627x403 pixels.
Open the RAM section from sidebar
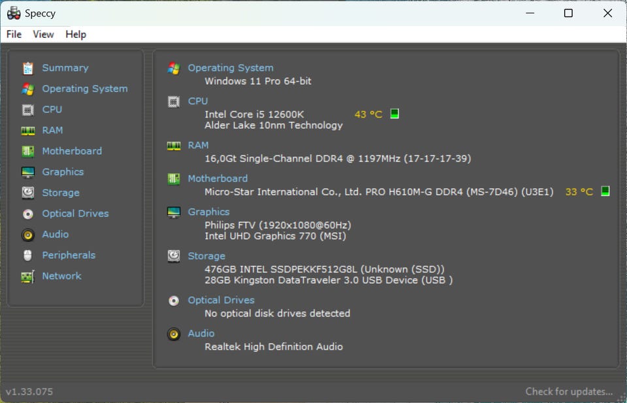52,131
